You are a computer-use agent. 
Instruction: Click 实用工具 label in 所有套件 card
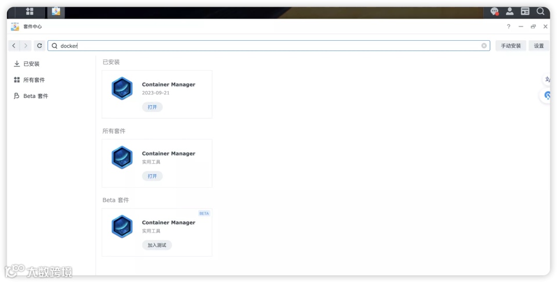[151, 162]
